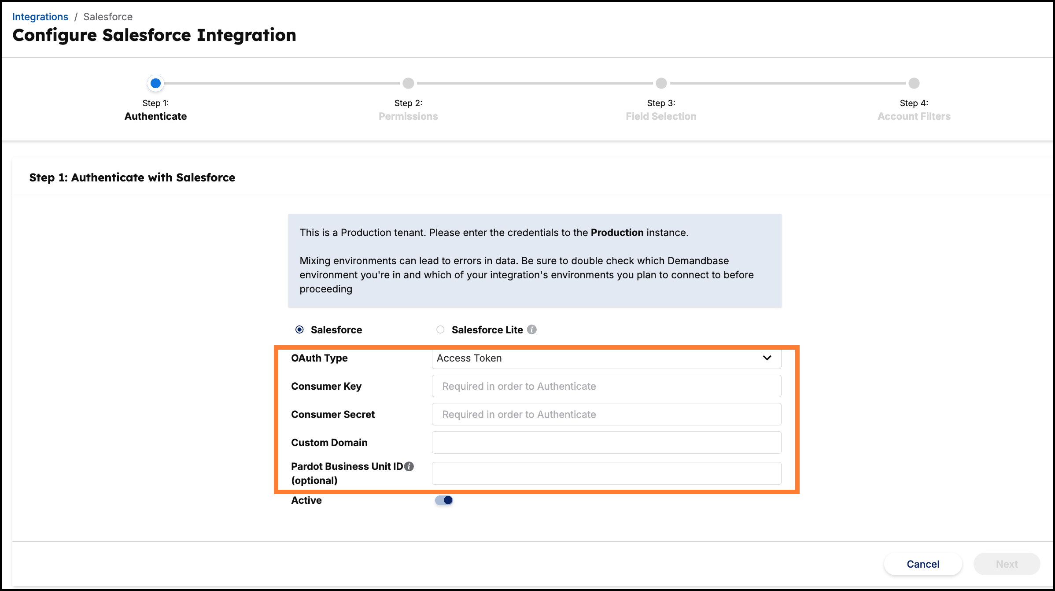The height and width of the screenshot is (591, 1055).
Task: Click the OAuth Type label
Action: pyautogui.click(x=319, y=358)
